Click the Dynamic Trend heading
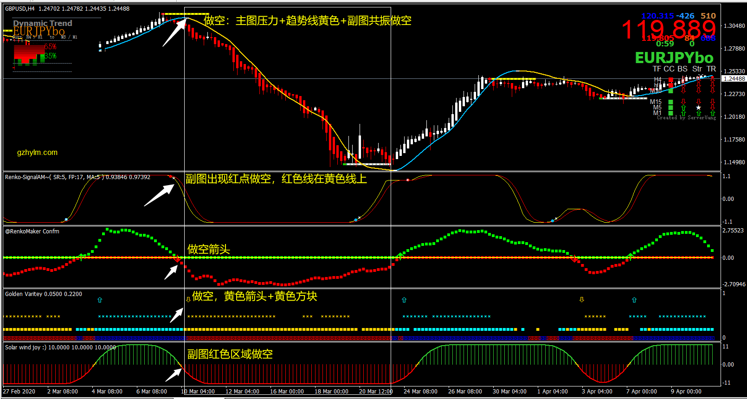This screenshot has width=747, height=399. click(43, 23)
